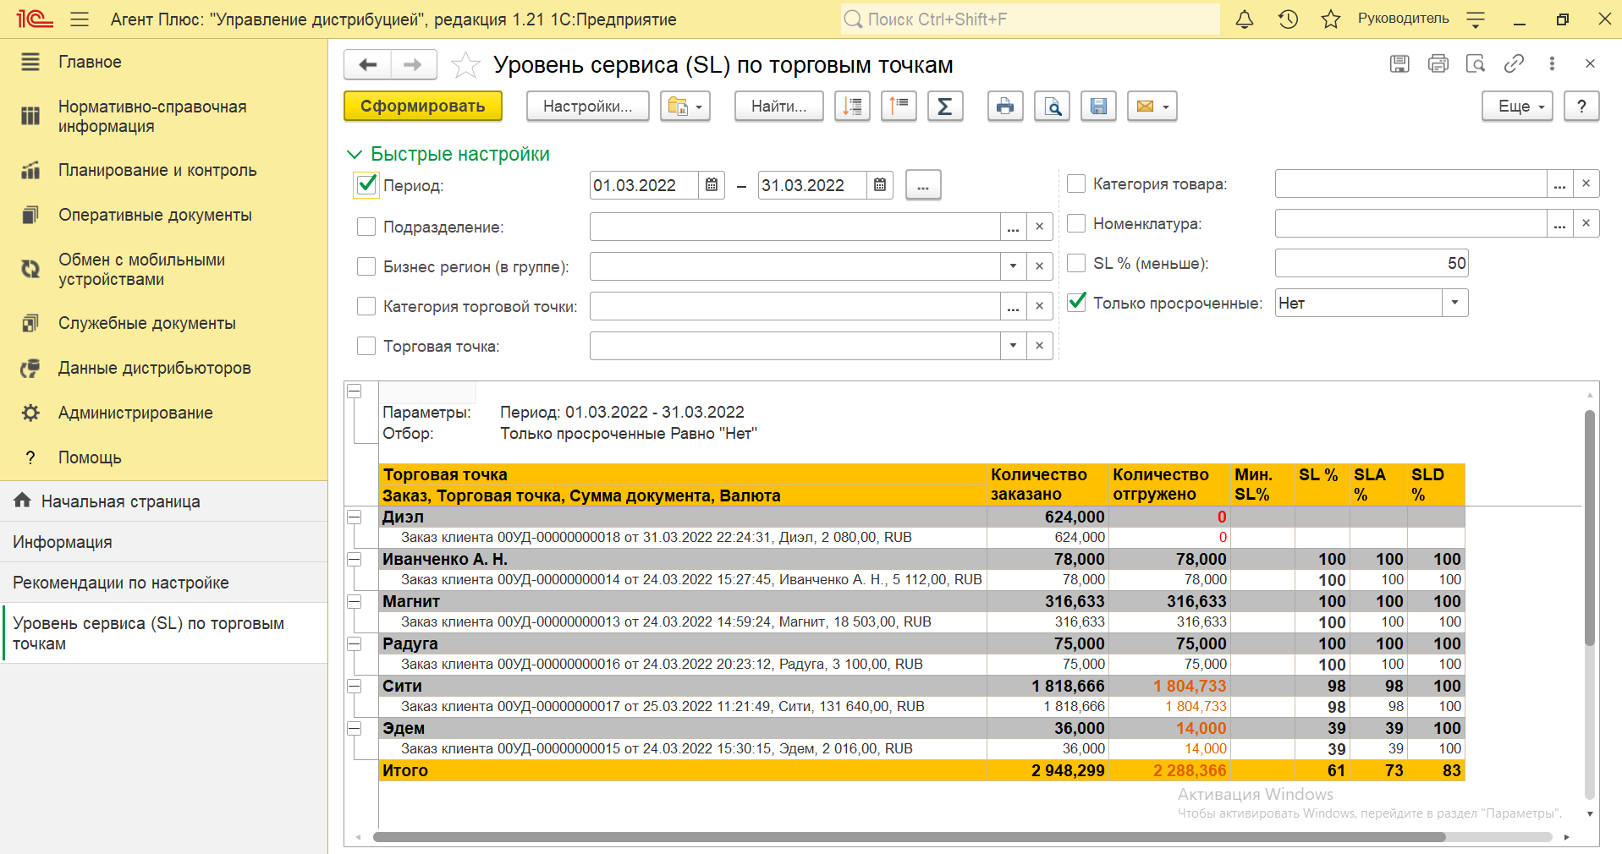Open Нормативно-справочная информация section

[163, 117]
